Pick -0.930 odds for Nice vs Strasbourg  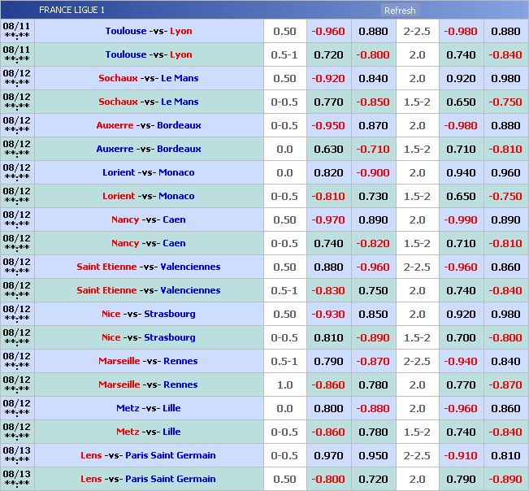(x=328, y=315)
